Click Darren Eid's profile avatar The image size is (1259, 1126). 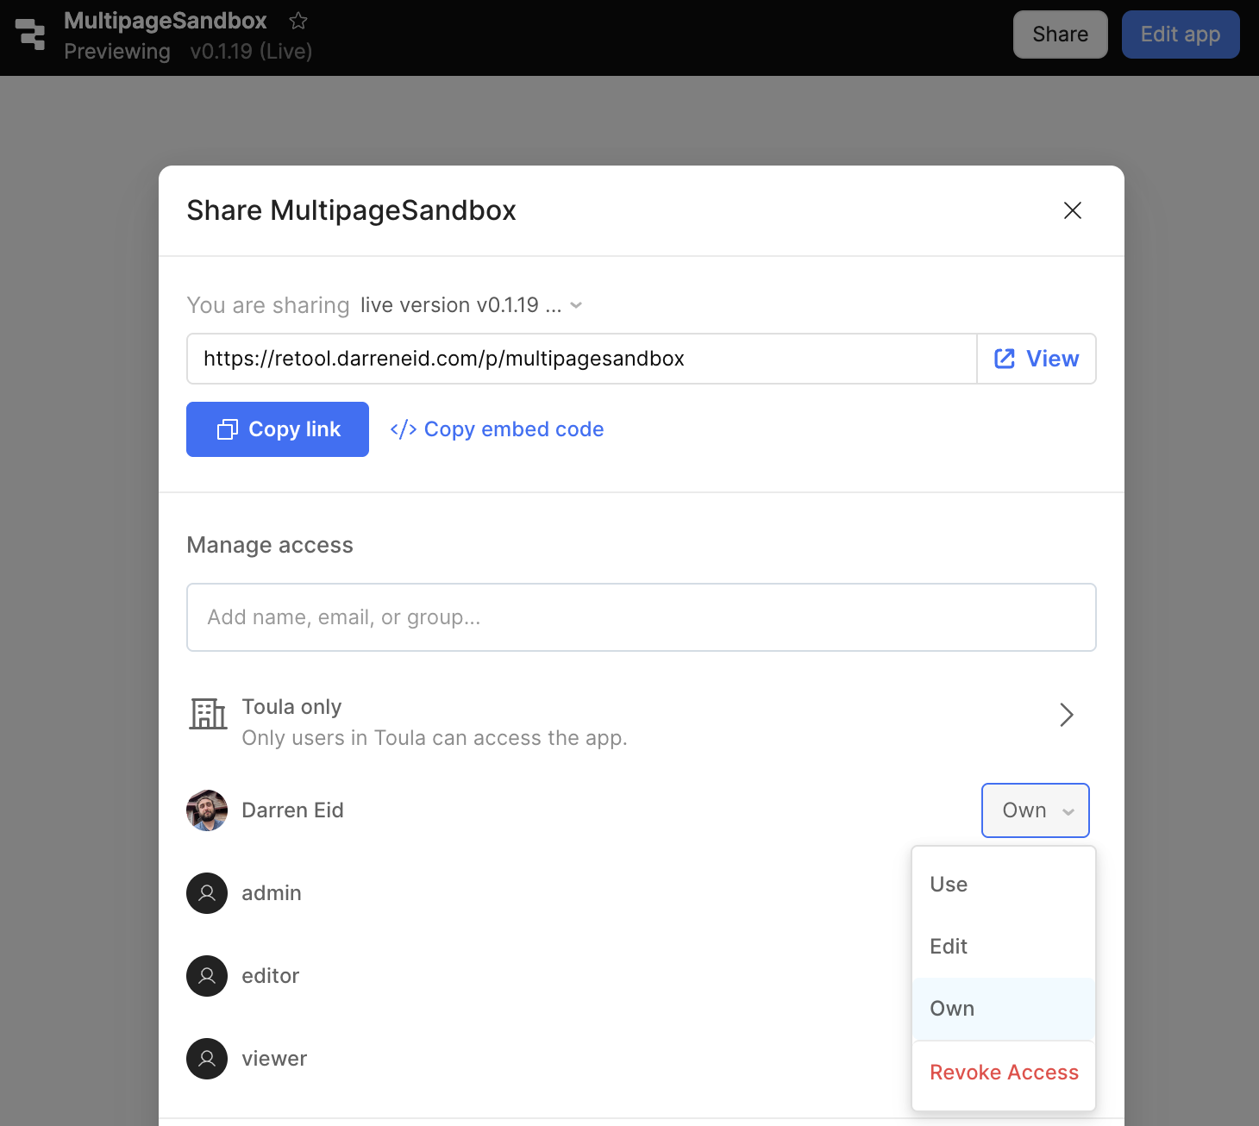click(207, 810)
